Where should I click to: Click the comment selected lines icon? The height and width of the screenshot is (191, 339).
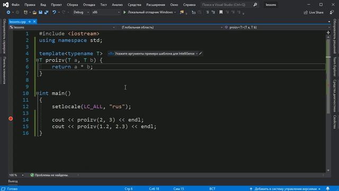207,12
